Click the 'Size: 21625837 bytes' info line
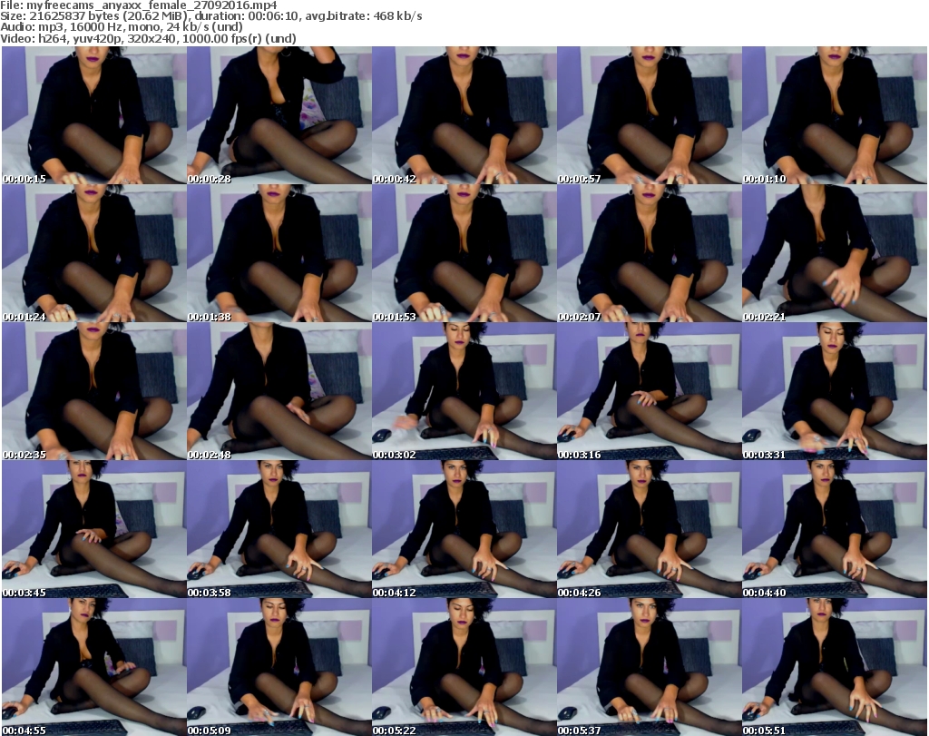 point(211,16)
